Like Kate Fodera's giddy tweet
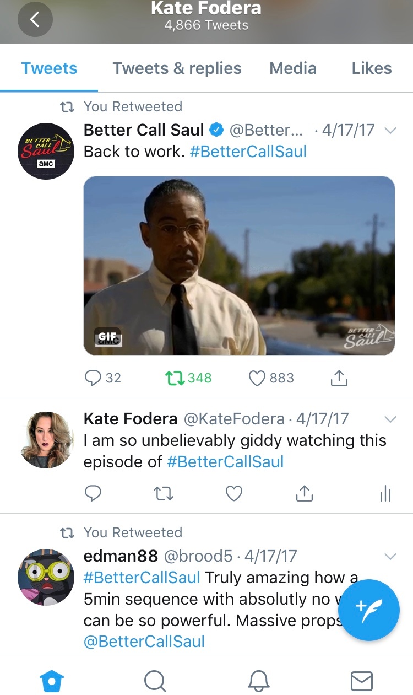 point(234,493)
